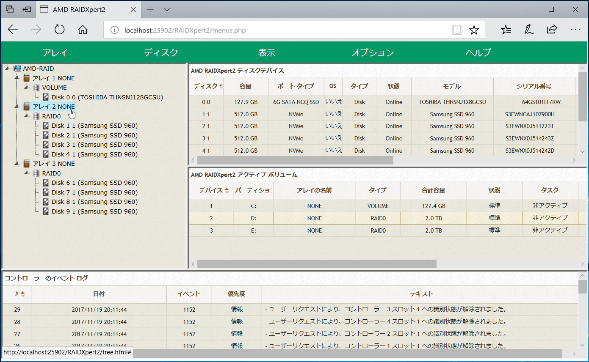This screenshot has width=589, height=362.
Task: Click serial number S3EWNCAJ107900H cell
Action: (x=530, y=114)
